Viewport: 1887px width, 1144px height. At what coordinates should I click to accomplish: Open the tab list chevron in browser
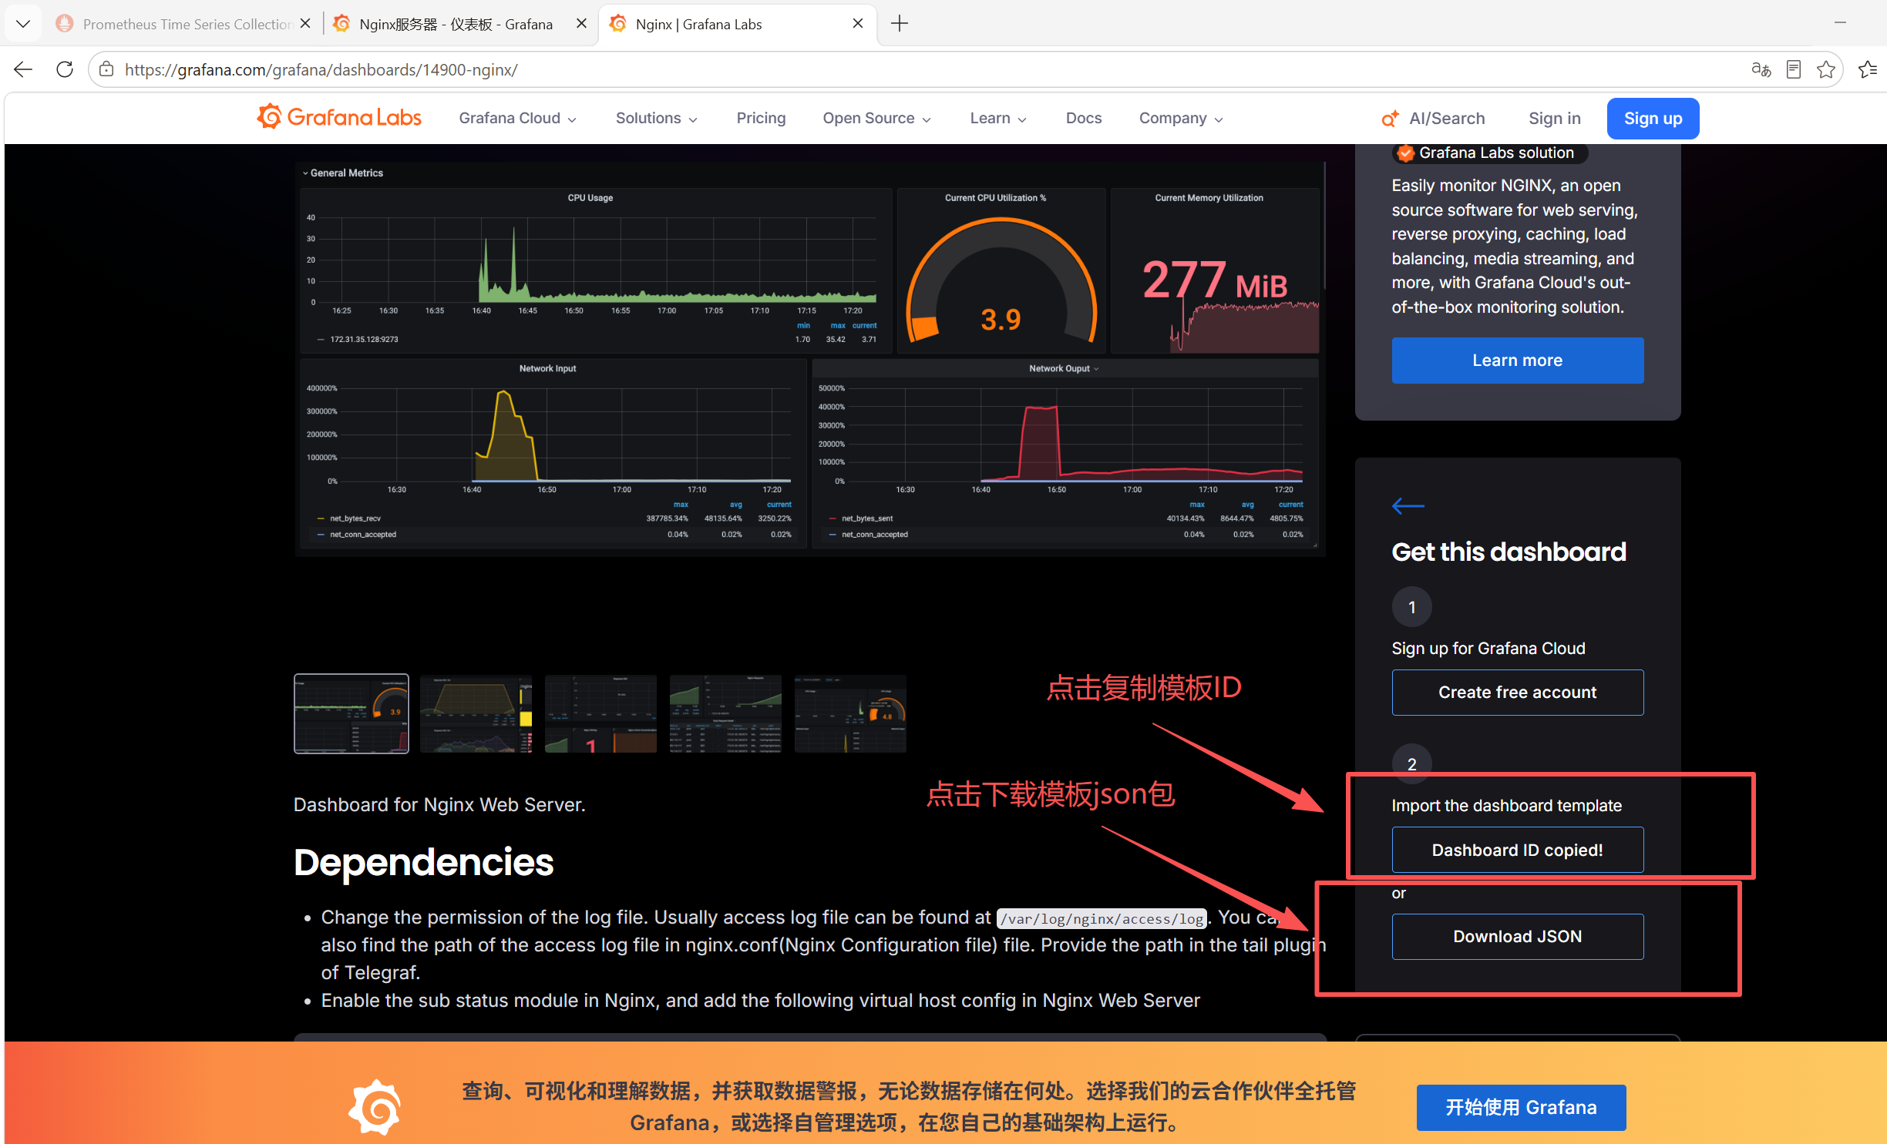click(23, 24)
